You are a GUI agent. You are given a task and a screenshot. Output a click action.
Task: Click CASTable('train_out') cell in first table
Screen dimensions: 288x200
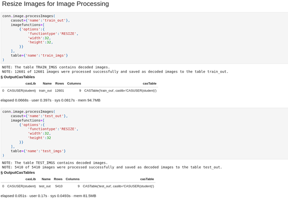click(x=120, y=91)
